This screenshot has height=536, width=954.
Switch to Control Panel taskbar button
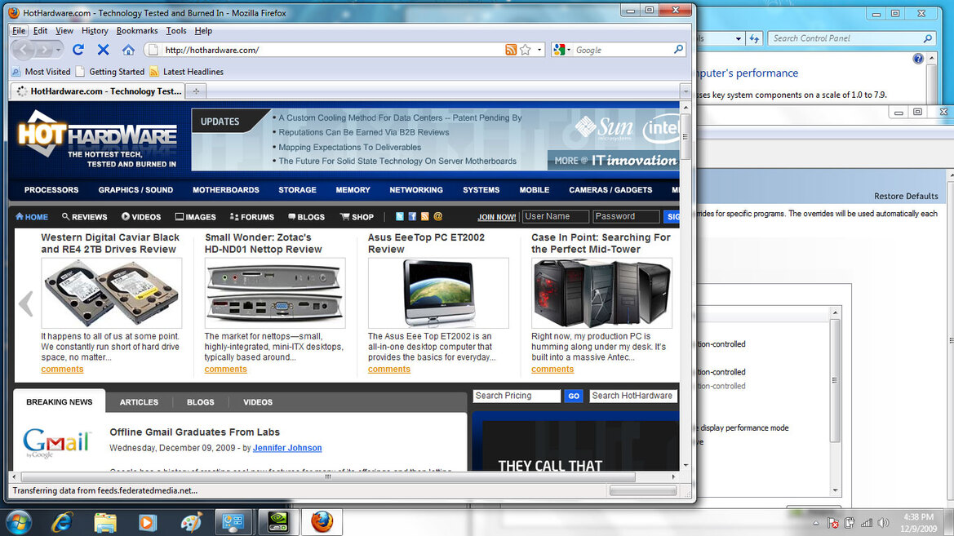coord(233,522)
